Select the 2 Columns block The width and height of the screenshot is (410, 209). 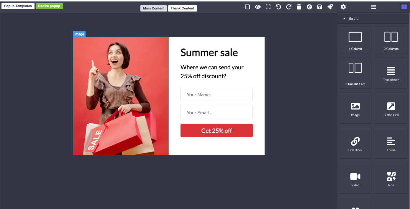pos(391,40)
